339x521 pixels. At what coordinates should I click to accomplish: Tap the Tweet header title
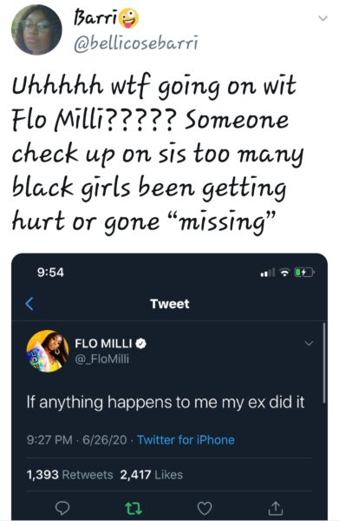pyautogui.click(x=170, y=304)
